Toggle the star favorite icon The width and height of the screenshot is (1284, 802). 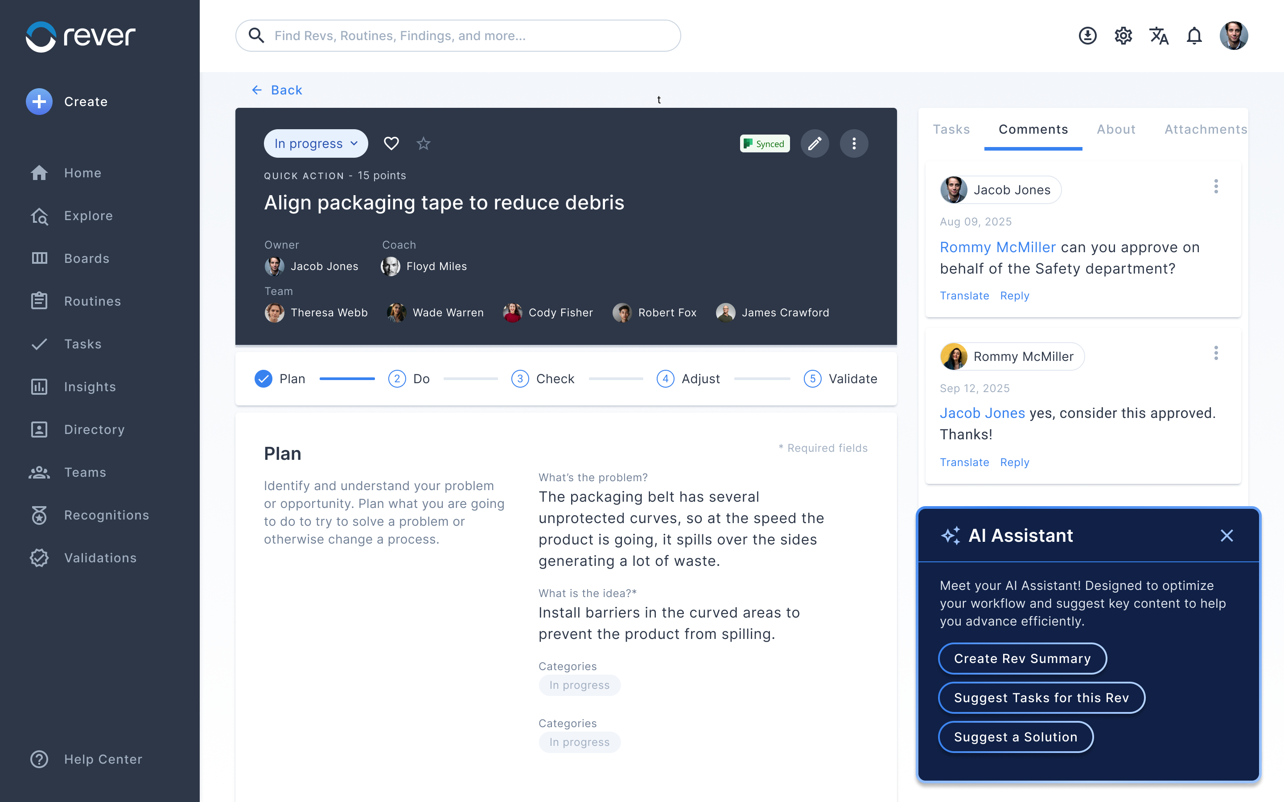click(x=423, y=143)
